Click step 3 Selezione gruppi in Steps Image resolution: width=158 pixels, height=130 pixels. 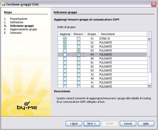[22, 26]
